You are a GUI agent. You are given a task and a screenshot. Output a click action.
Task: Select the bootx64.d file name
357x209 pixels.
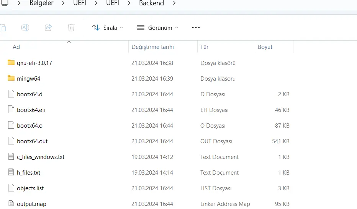click(x=29, y=94)
